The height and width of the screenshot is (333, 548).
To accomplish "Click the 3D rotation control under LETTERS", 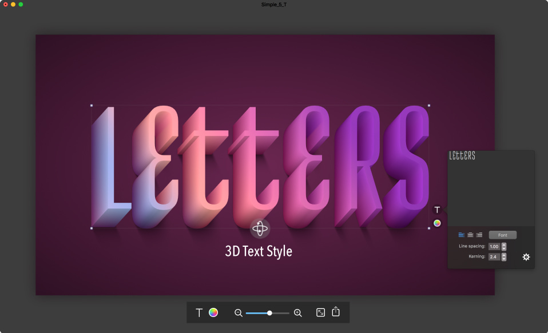I will [x=260, y=229].
